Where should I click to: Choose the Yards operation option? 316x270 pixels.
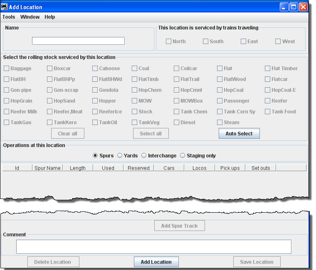[x=120, y=156]
